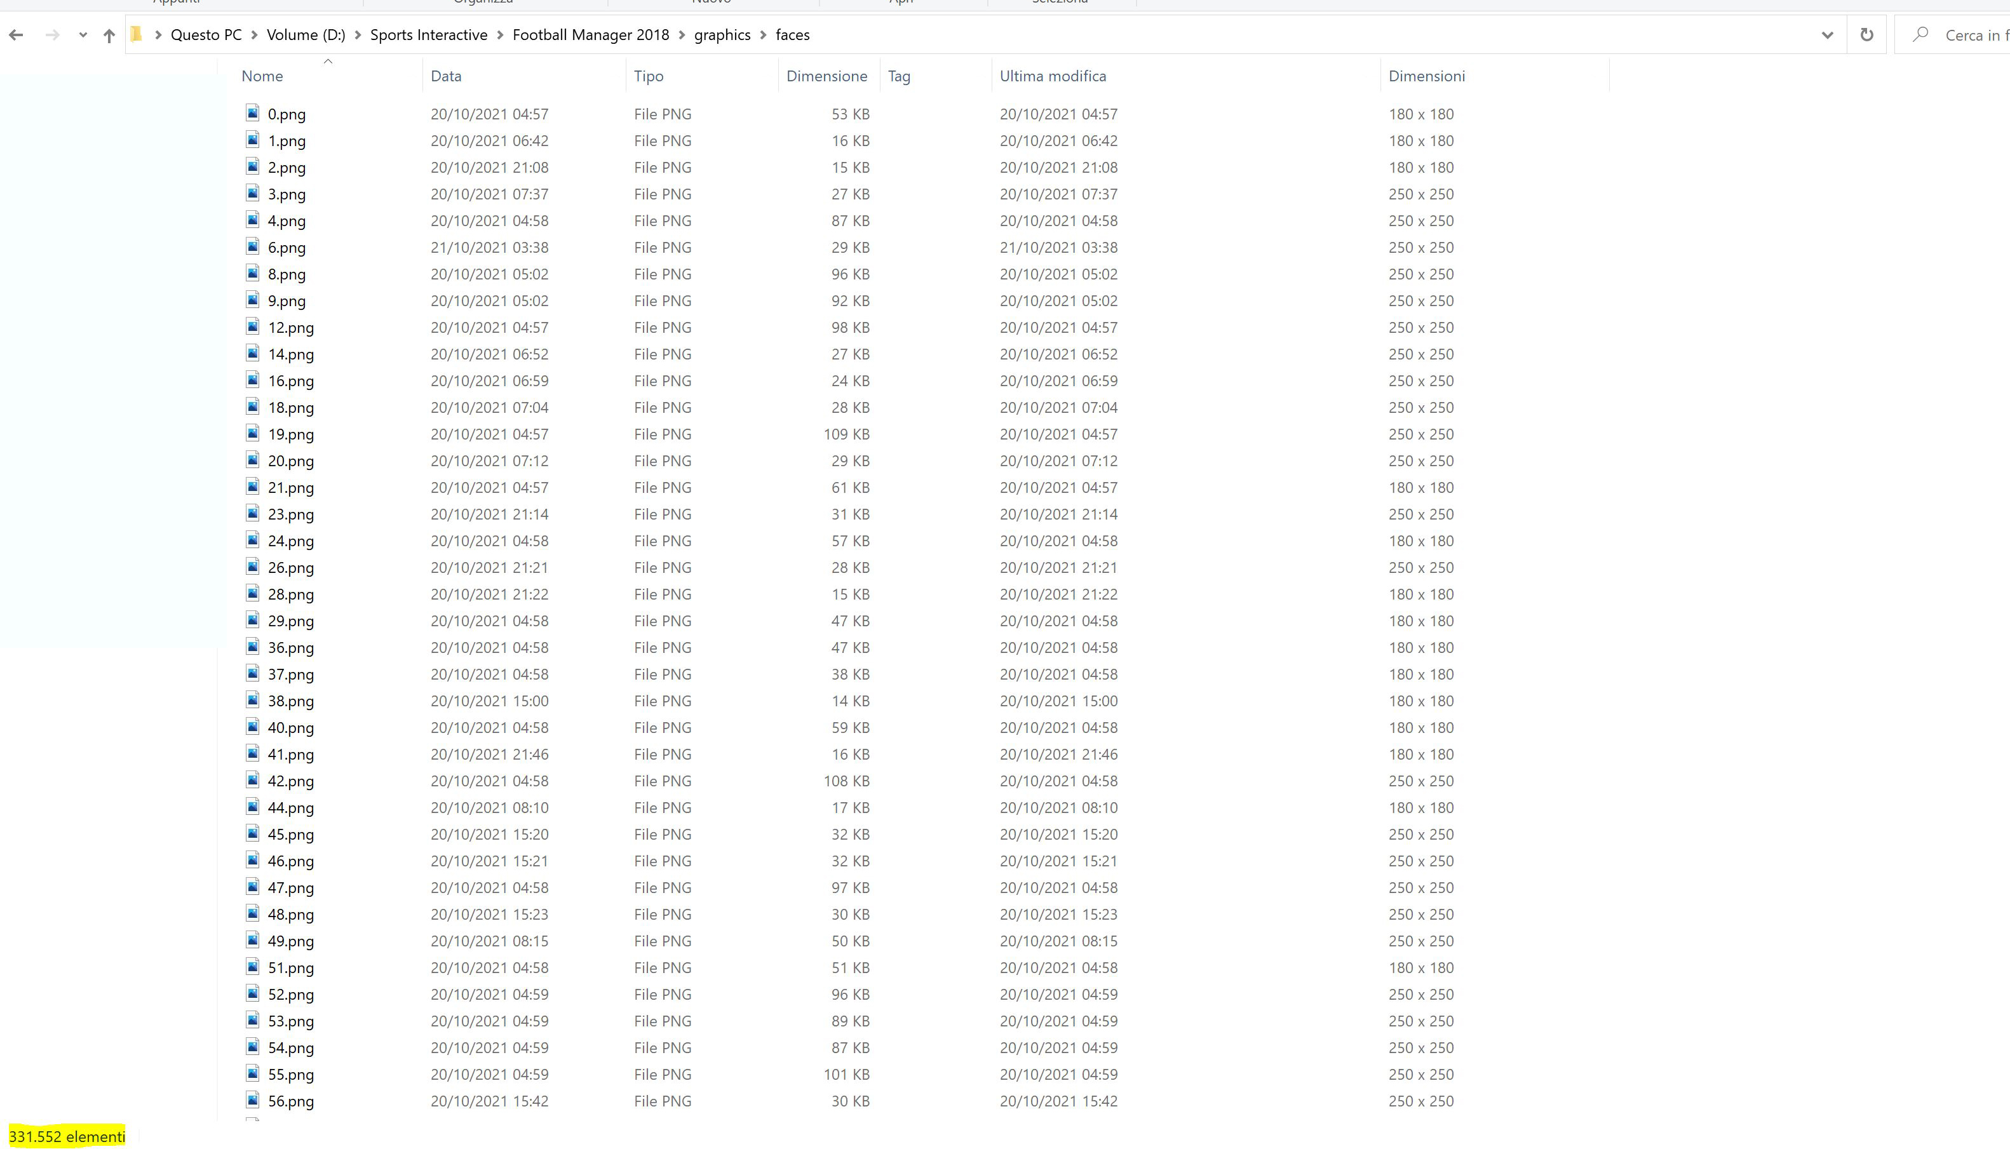2010x1149 pixels.
Task: Click the file name '28.png'
Action: 290,595
